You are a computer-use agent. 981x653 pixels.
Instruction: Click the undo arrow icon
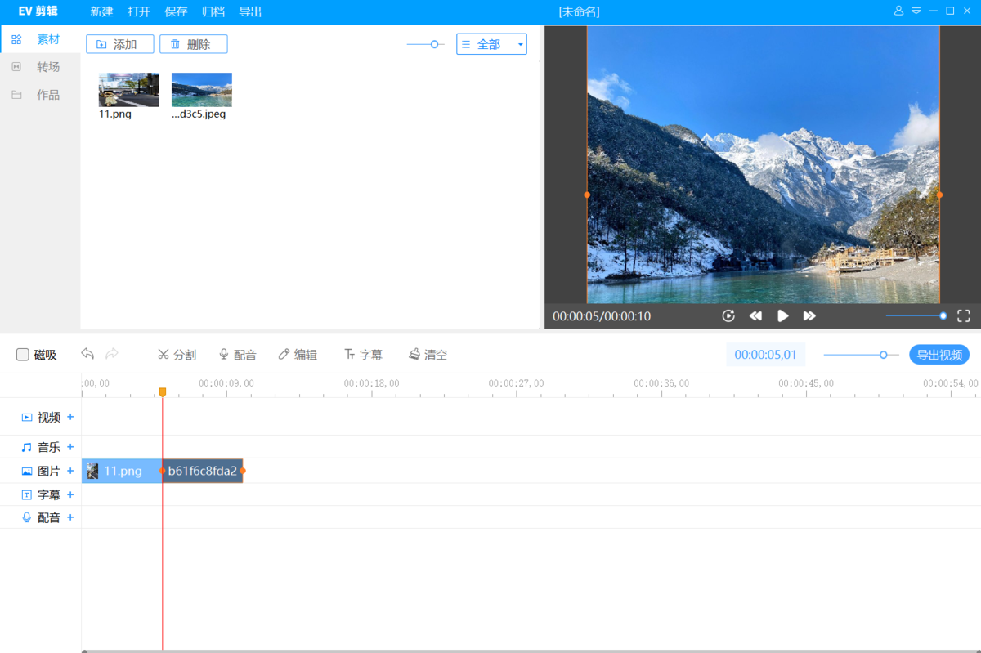click(87, 354)
